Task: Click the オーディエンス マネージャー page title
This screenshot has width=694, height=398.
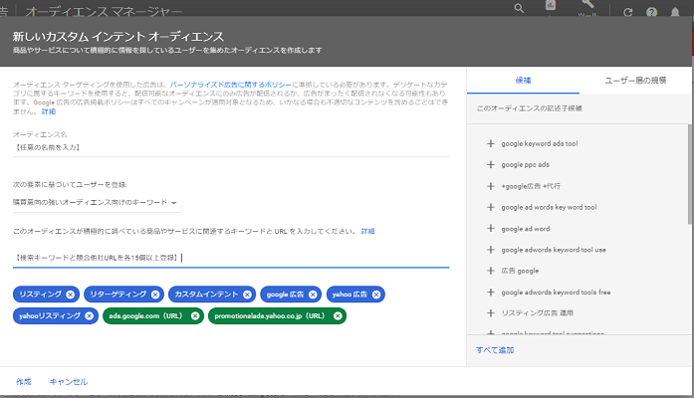Action: click(x=104, y=12)
